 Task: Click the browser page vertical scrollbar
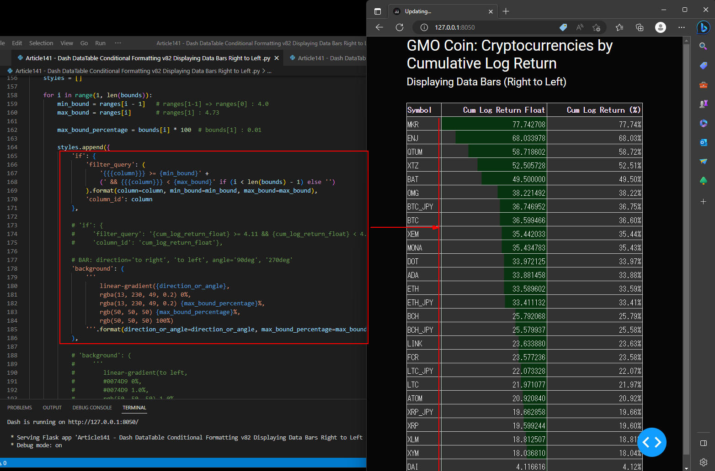click(x=686, y=249)
